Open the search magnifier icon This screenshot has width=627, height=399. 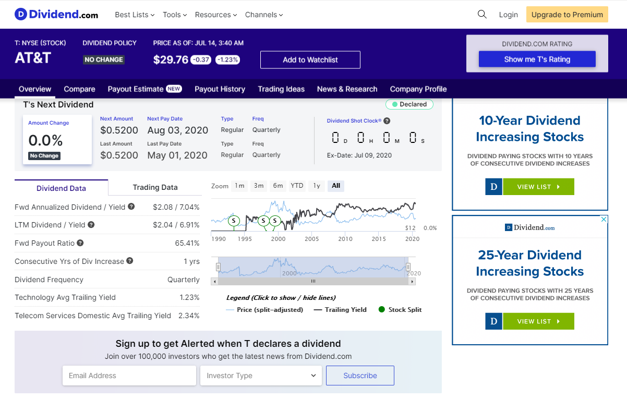coord(482,14)
